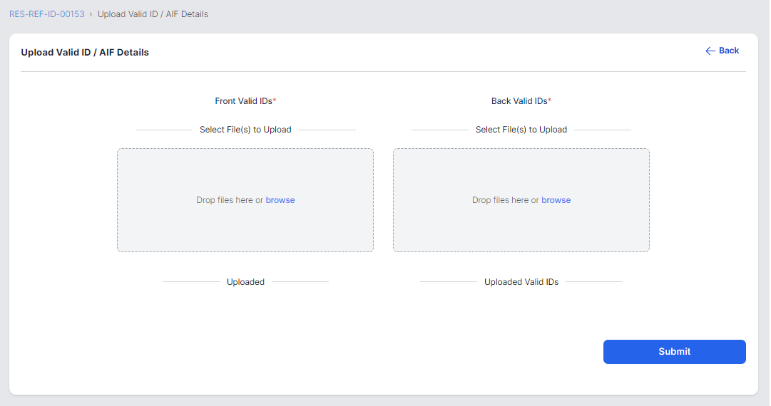Click browse in the Front Valid IDs drop zone
Image resolution: width=771 pixels, height=406 pixels.
pos(280,200)
